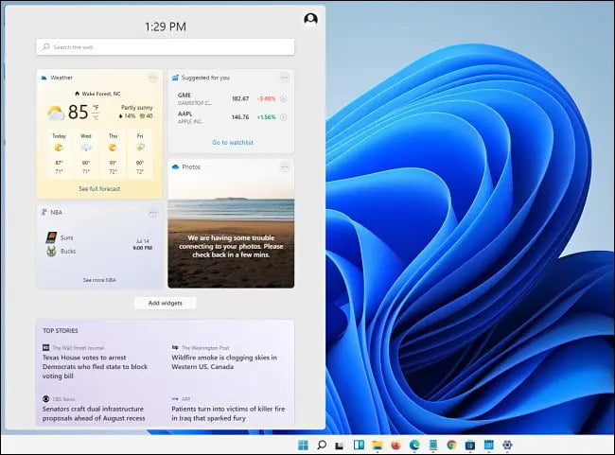Click the Weather widget cloud header icon
Screen dimensions: 615x455
point(44,78)
